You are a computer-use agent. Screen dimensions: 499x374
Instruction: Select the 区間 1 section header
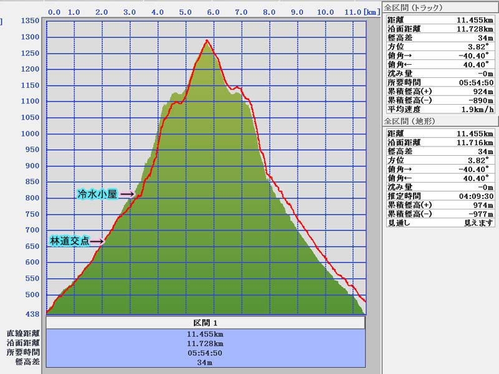(205, 323)
